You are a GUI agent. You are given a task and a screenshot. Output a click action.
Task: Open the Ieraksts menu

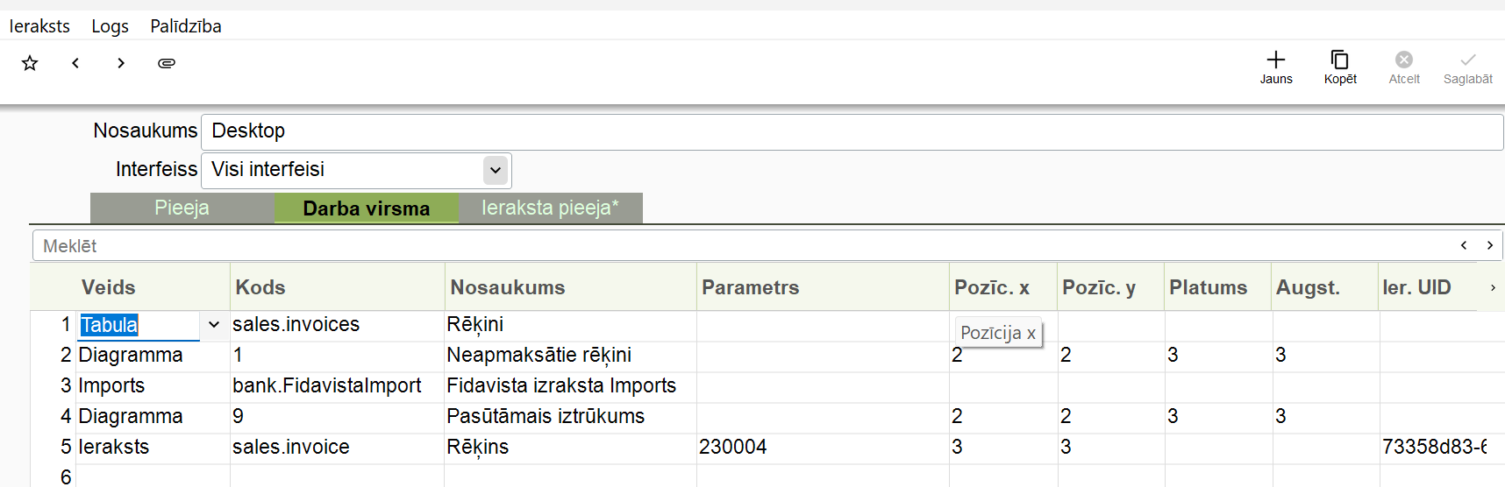39,26
